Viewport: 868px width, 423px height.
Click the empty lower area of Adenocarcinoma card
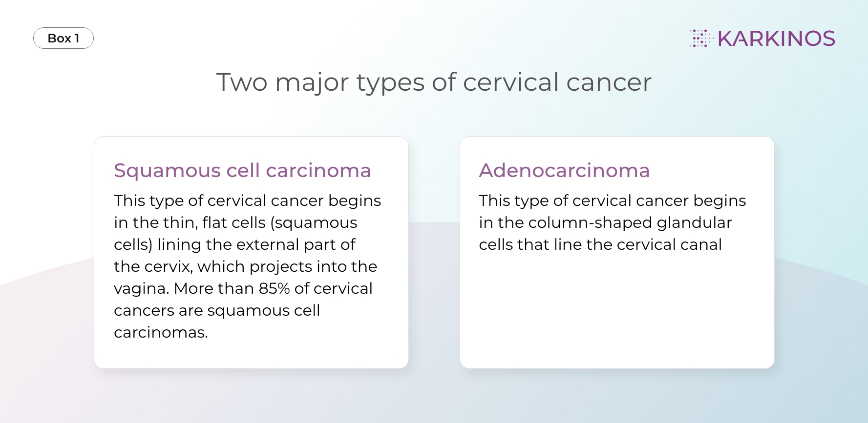[x=617, y=312]
